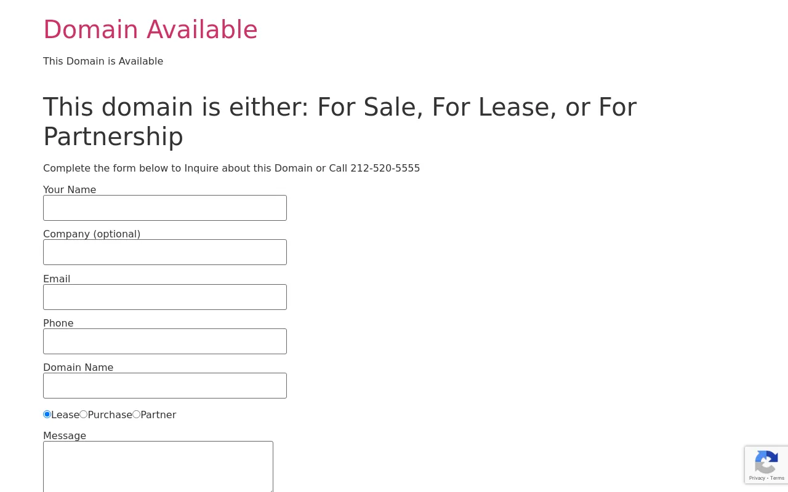Open the reCAPTCHA Terms link
788x492 pixels.
click(778, 478)
